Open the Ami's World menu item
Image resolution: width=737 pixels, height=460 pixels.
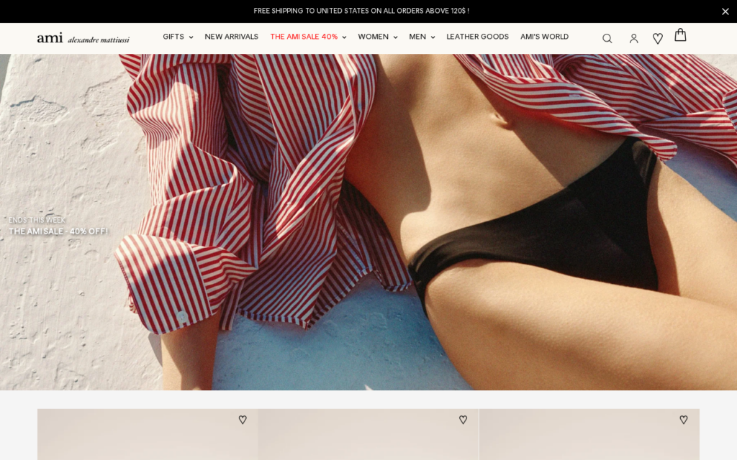pyautogui.click(x=544, y=37)
